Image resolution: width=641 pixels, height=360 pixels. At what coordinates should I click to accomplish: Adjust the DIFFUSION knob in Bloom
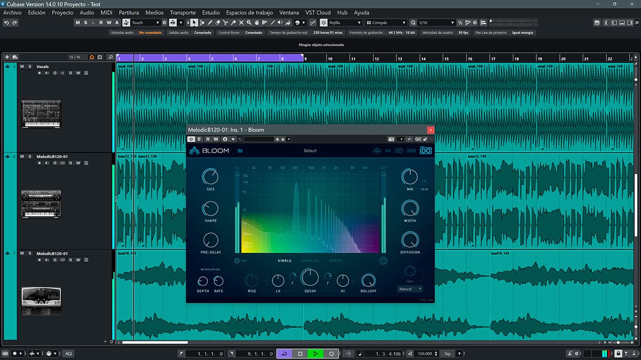[x=410, y=240]
